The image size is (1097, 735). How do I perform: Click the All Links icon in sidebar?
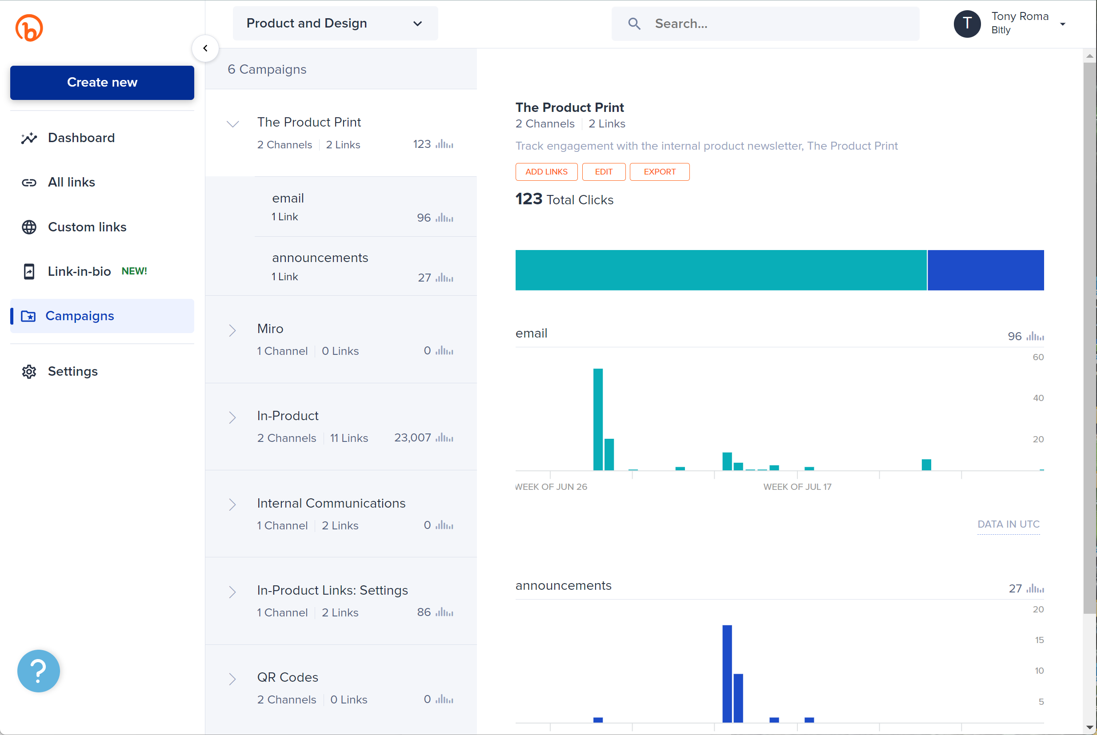[29, 182]
